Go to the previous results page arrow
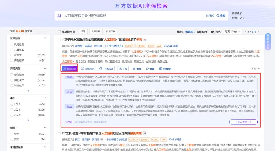The width and height of the screenshot is (275, 151). click(246, 31)
